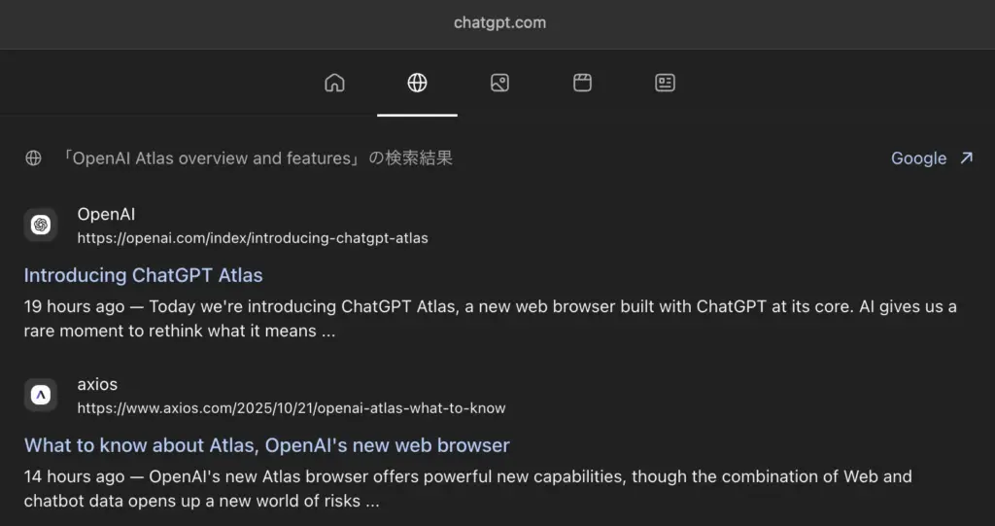The width and height of the screenshot is (995, 526).
Task: Open the Home tab icon
Action: pos(334,83)
